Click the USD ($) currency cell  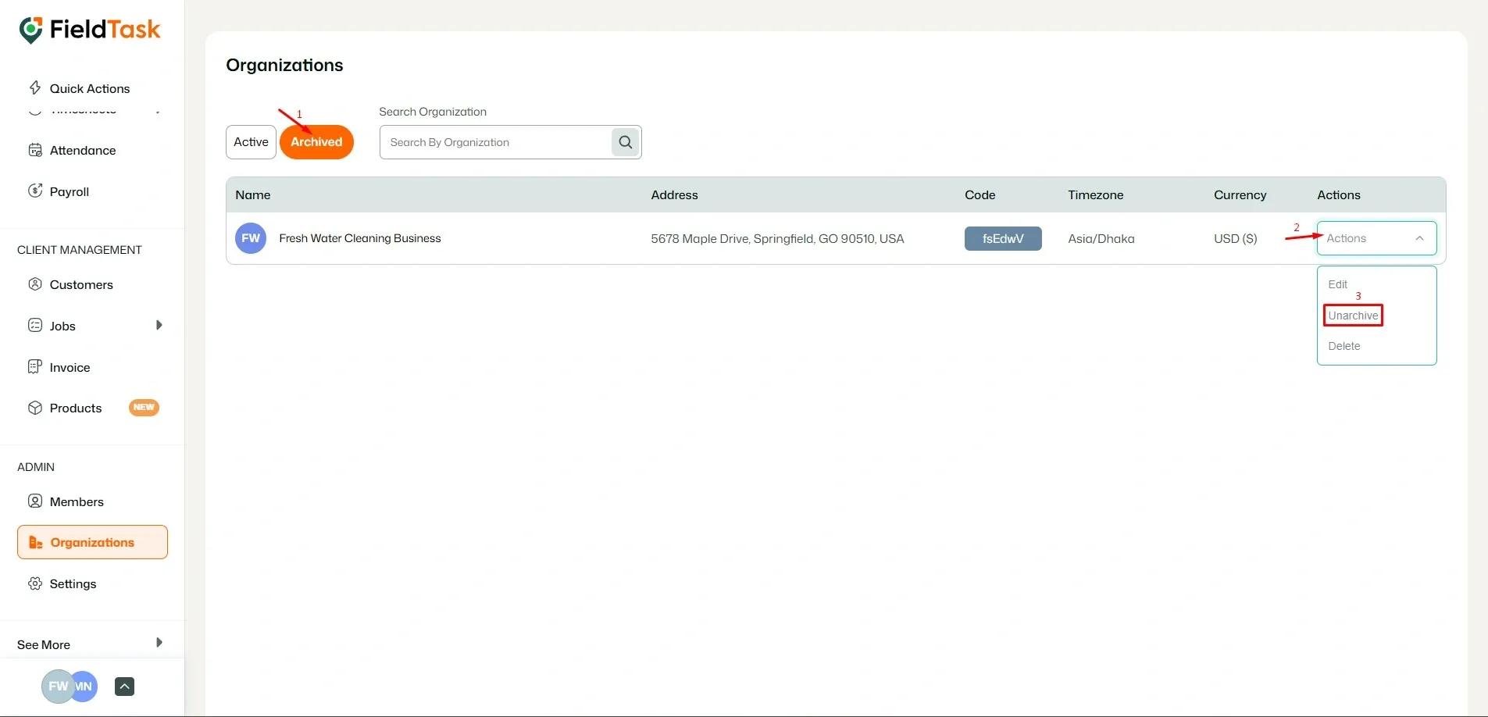(1236, 238)
